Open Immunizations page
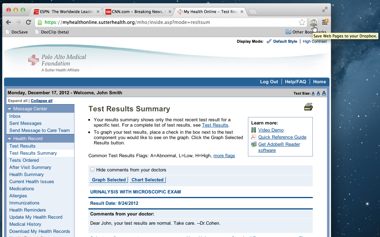Screen dimensions: 380x237 click(24, 203)
